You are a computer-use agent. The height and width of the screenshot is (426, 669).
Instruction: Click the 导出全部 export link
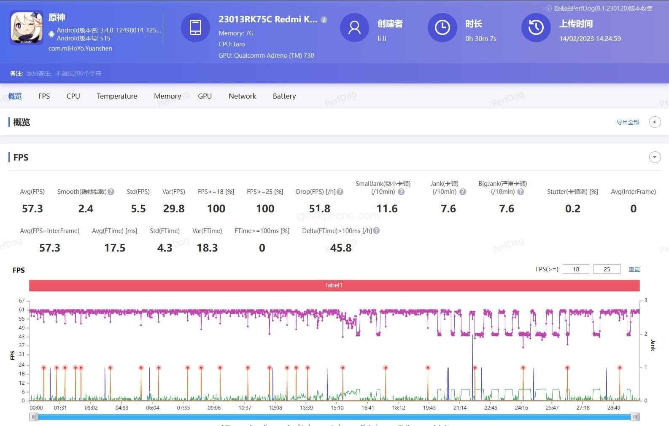(628, 122)
